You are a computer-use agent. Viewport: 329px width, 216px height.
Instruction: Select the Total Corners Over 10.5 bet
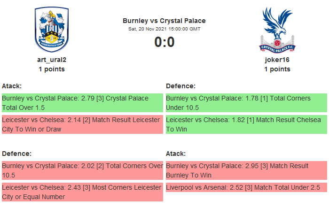(82, 170)
